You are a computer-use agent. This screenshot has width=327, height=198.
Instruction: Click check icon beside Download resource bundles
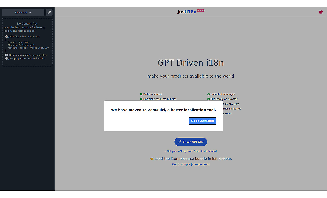coord(141,99)
